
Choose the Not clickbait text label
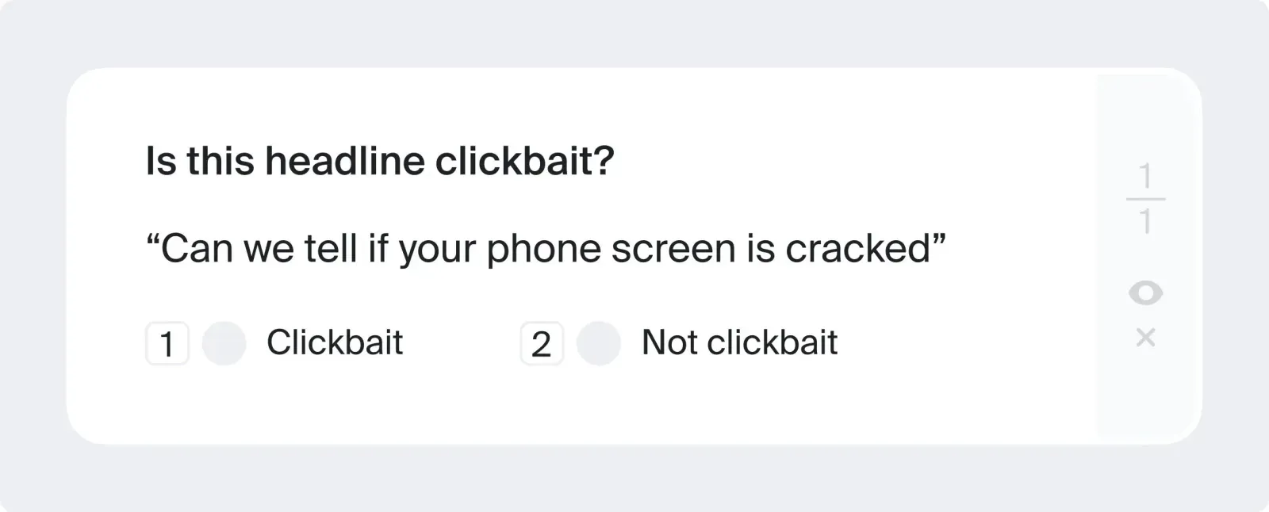point(739,342)
